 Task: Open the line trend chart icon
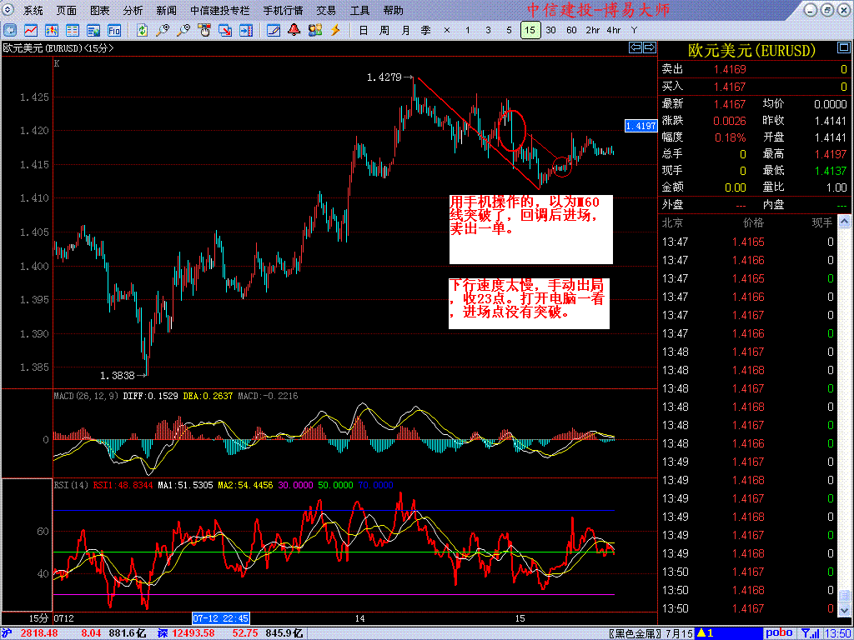click(31, 30)
